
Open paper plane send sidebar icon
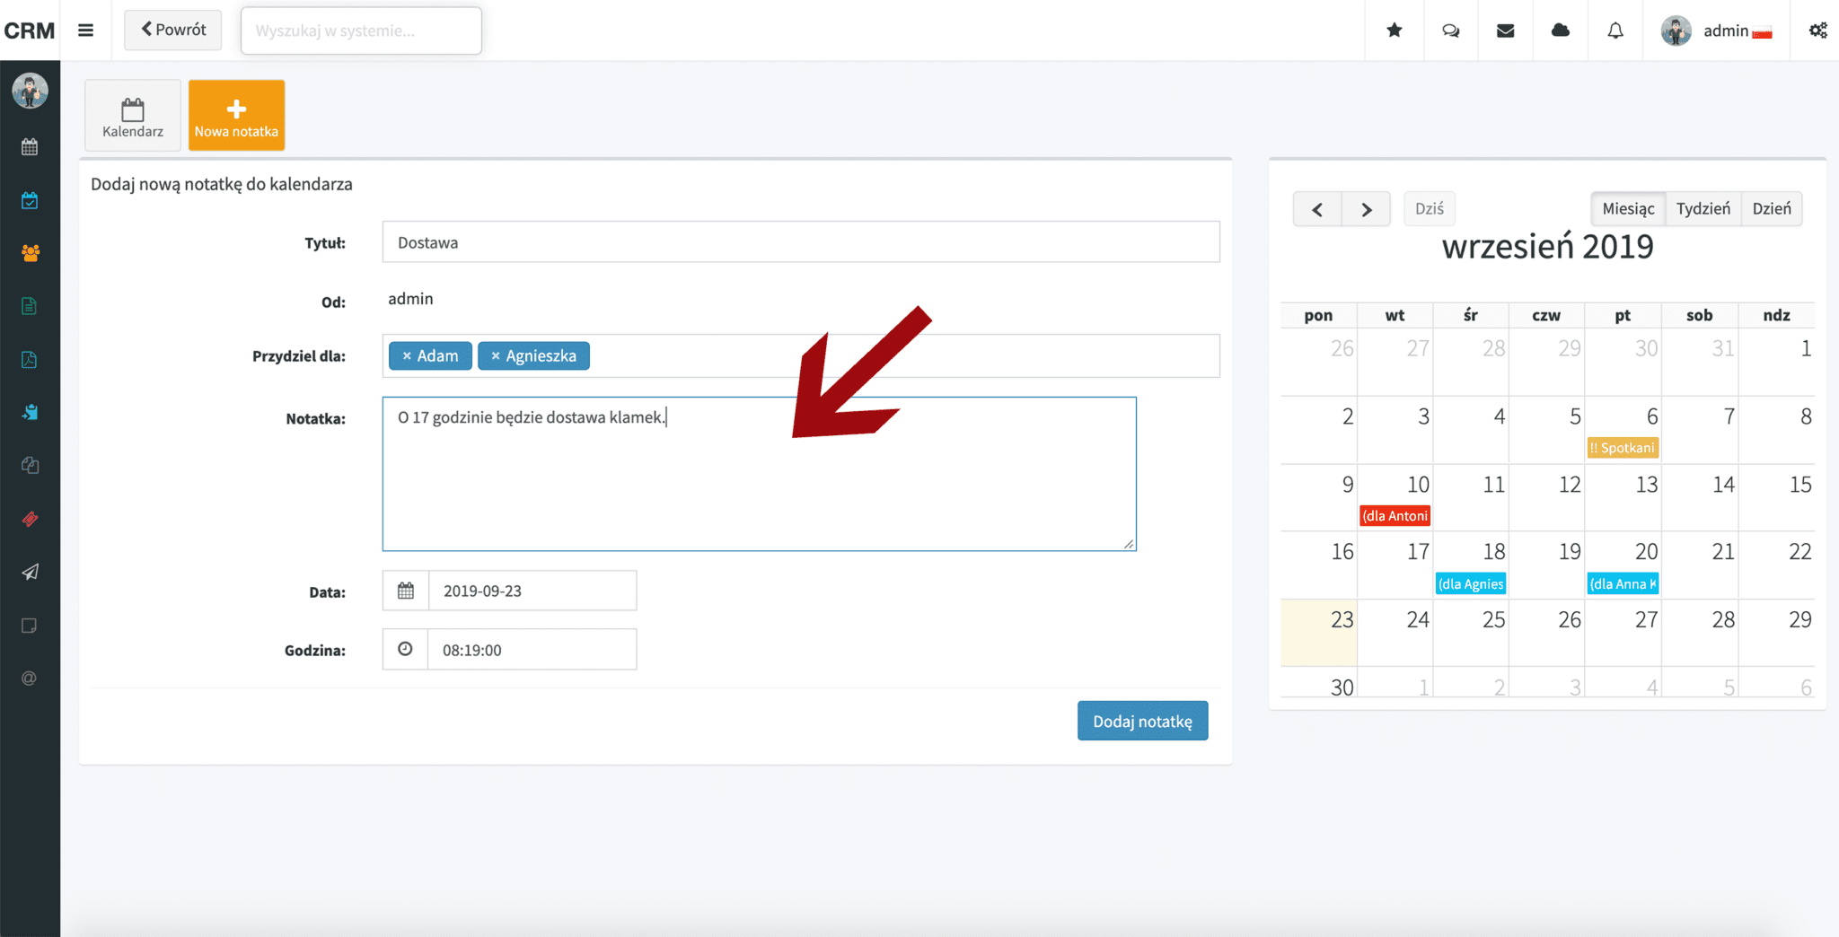[x=30, y=572]
